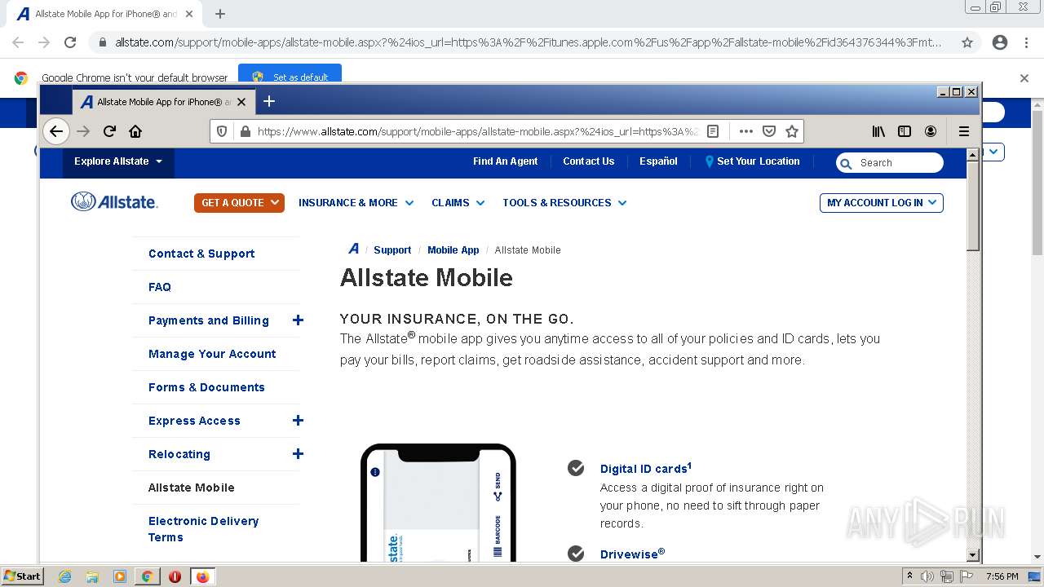Click Find An Agent link
The height and width of the screenshot is (587, 1044).
coord(505,161)
